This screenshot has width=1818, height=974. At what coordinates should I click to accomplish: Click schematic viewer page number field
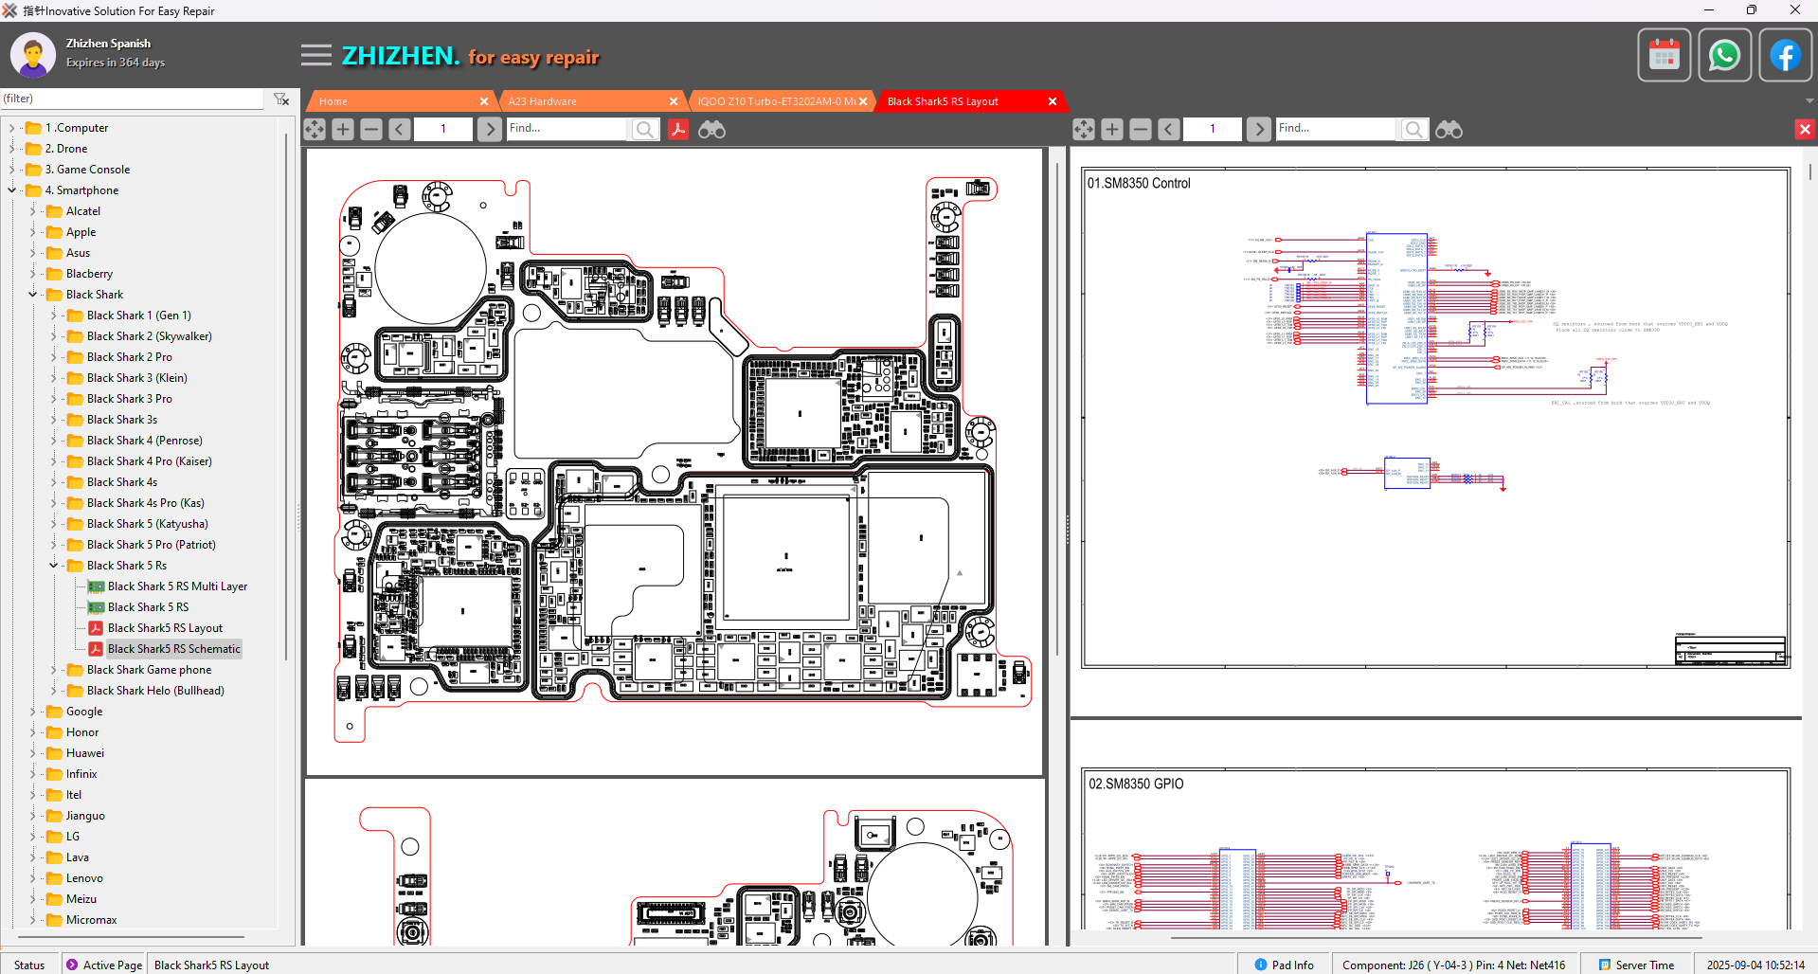click(1212, 129)
